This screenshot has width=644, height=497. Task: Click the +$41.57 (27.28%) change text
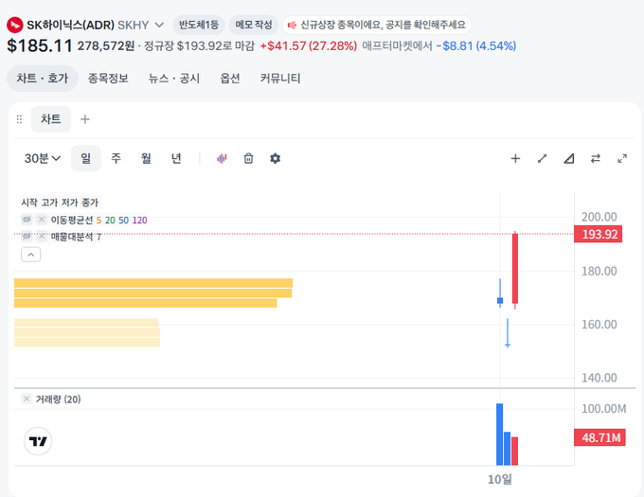pos(309,46)
